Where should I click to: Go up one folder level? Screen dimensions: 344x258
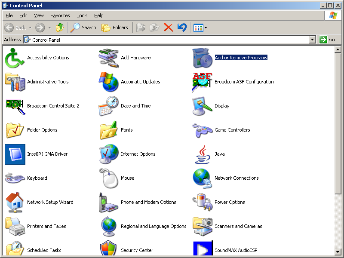click(x=60, y=28)
